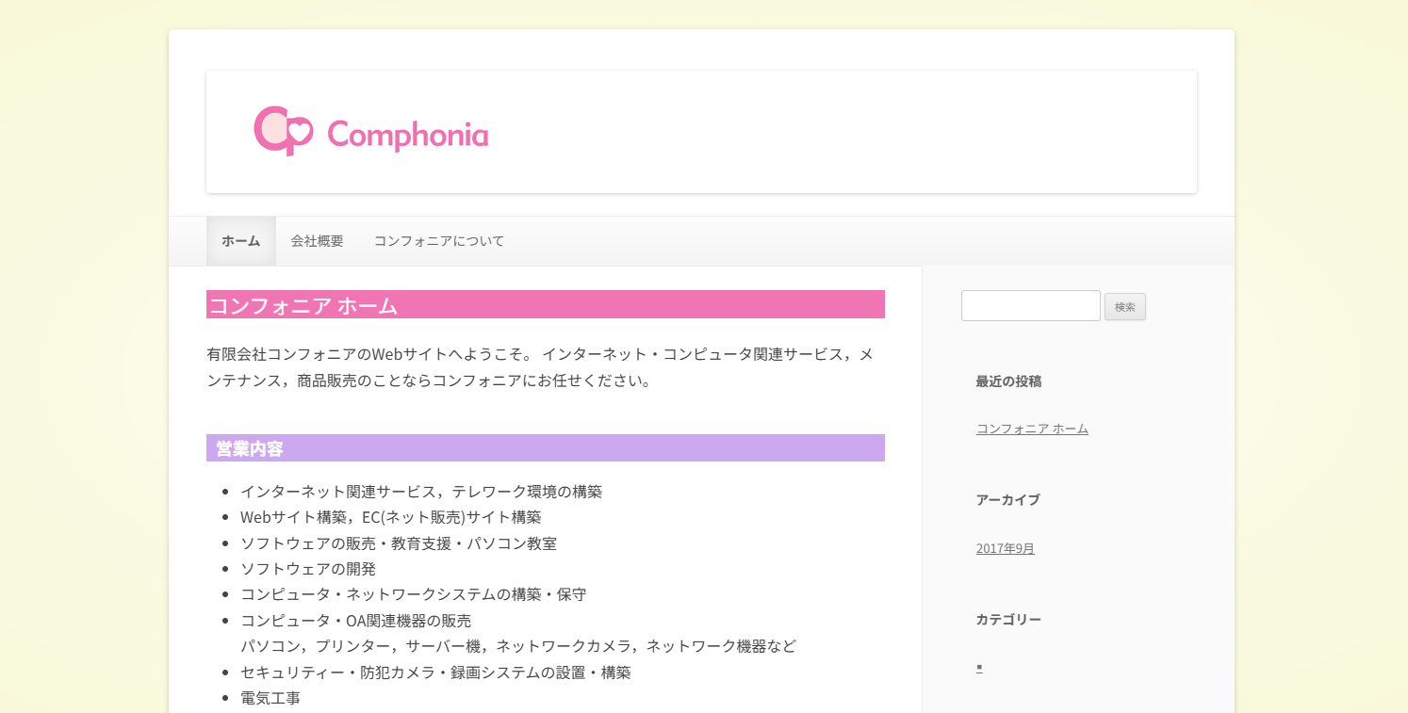This screenshot has height=713, width=1408.
Task: Click the カテゴリー widget title
Action: click(1008, 620)
